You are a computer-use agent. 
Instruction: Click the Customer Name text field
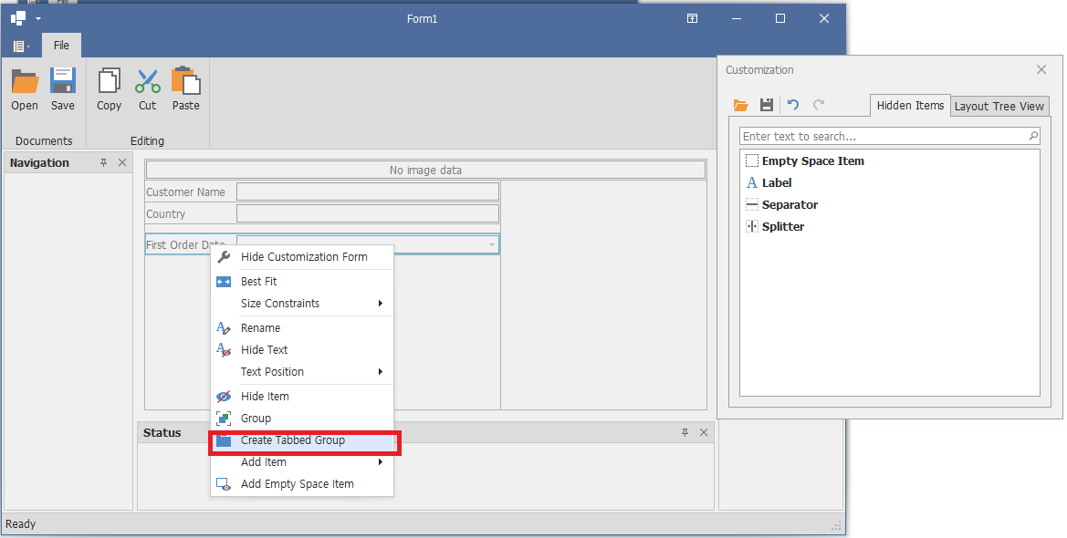click(x=368, y=191)
